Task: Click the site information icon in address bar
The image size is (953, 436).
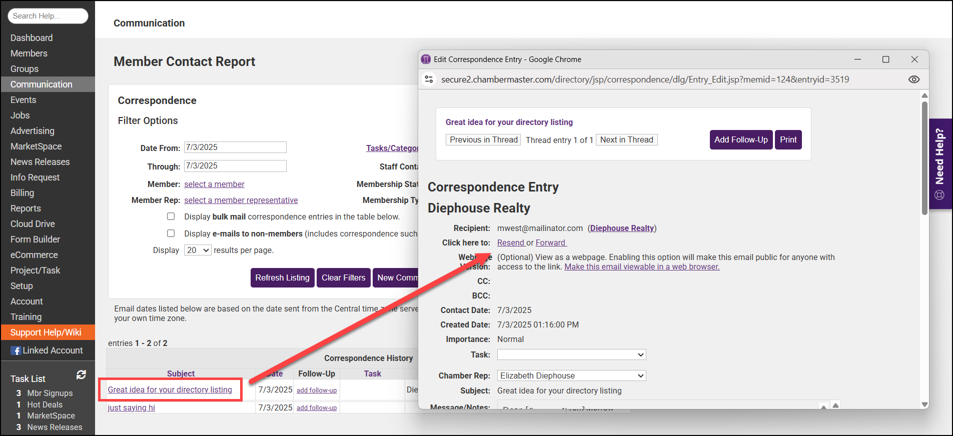Action: tap(429, 79)
